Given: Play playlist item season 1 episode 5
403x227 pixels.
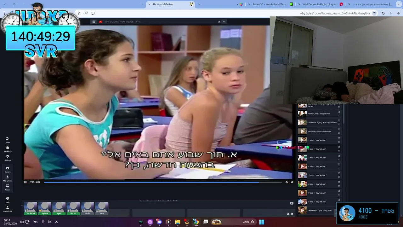Looking at the screenshot, I should pyautogui.click(x=302, y=175).
